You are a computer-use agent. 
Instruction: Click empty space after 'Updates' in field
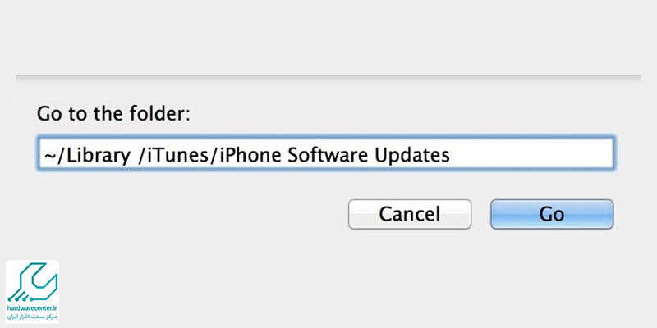pos(530,154)
